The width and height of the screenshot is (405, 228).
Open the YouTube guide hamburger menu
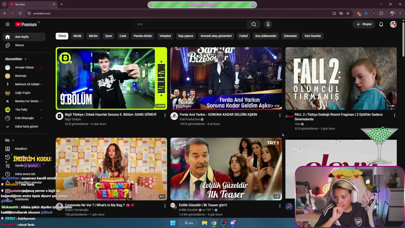click(8, 24)
